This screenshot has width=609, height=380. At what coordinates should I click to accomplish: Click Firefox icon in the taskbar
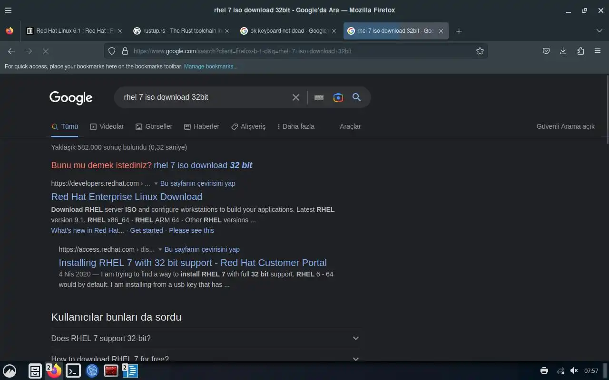tap(54, 370)
